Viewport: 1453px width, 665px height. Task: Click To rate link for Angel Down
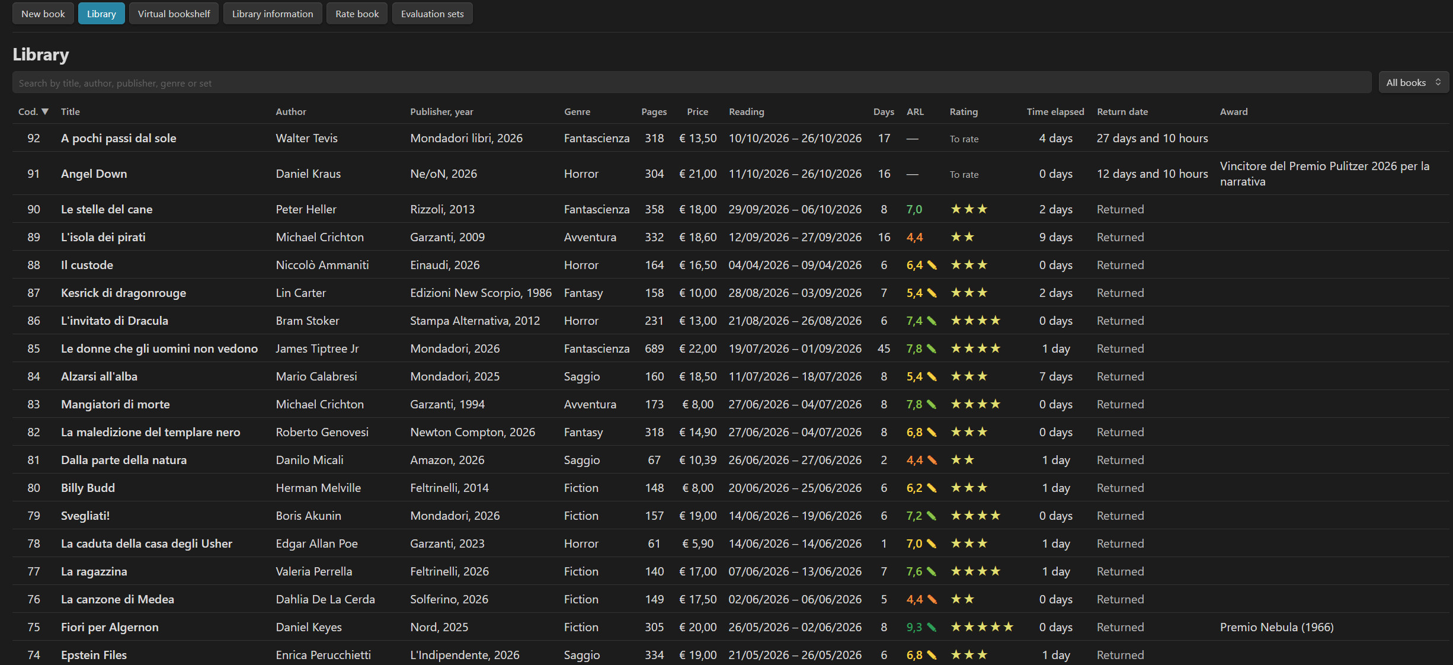(x=964, y=174)
